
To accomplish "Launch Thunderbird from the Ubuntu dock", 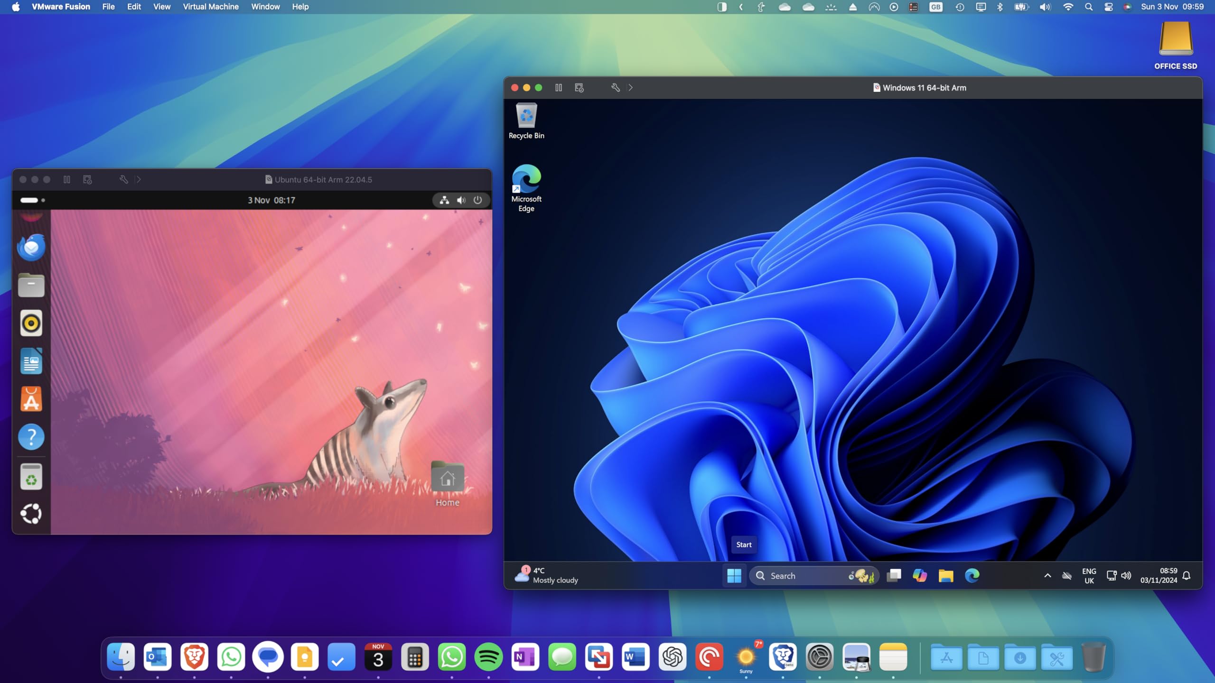I will 31,247.
